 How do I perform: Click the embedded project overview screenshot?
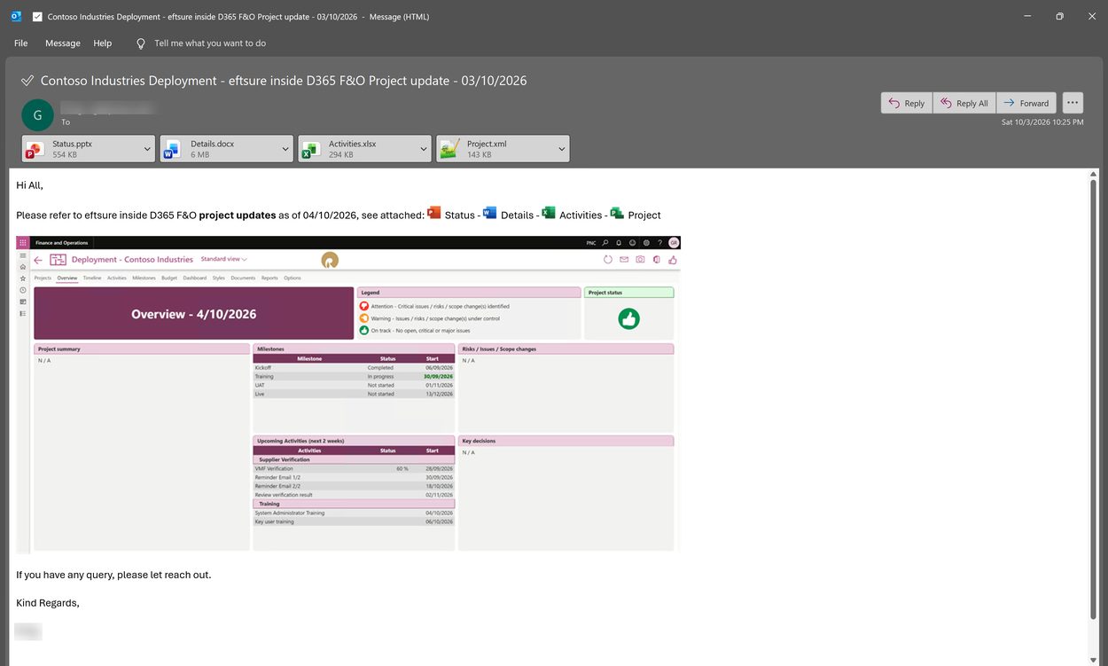(x=348, y=395)
